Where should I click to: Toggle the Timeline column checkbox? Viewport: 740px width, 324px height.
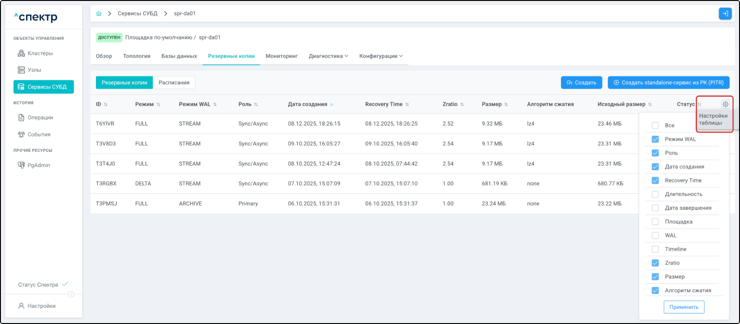pyautogui.click(x=655, y=249)
